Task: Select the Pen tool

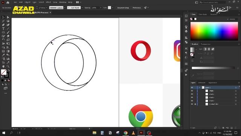Action: (x=3, y=25)
